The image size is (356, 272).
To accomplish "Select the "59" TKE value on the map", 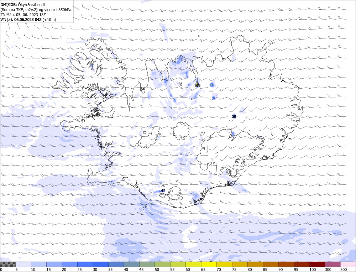I will point(234,116).
